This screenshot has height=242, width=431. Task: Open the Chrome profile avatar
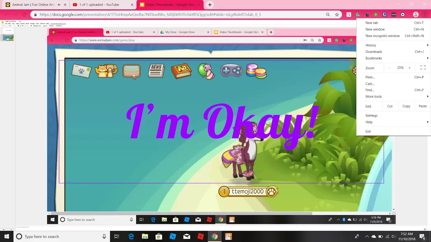click(416, 14)
